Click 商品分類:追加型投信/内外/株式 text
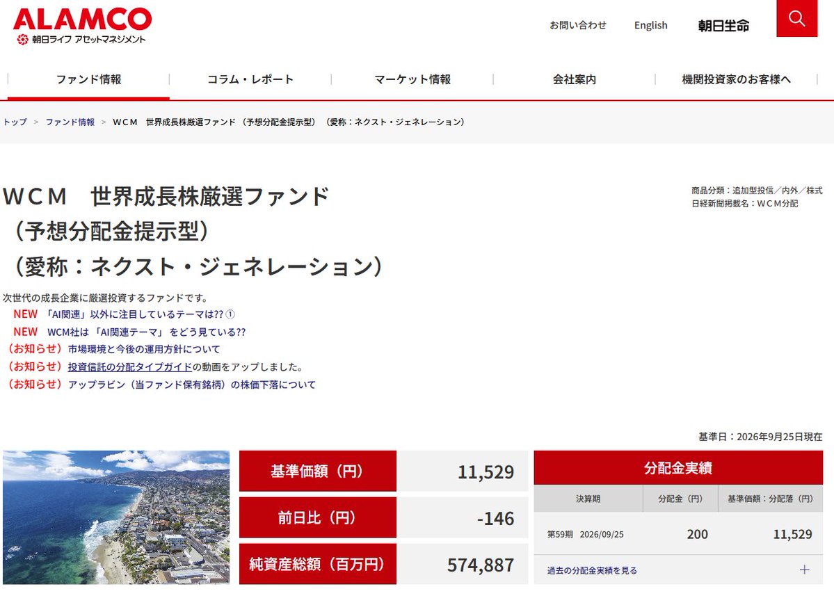The image size is (834, 605). [x=756, y=191]
